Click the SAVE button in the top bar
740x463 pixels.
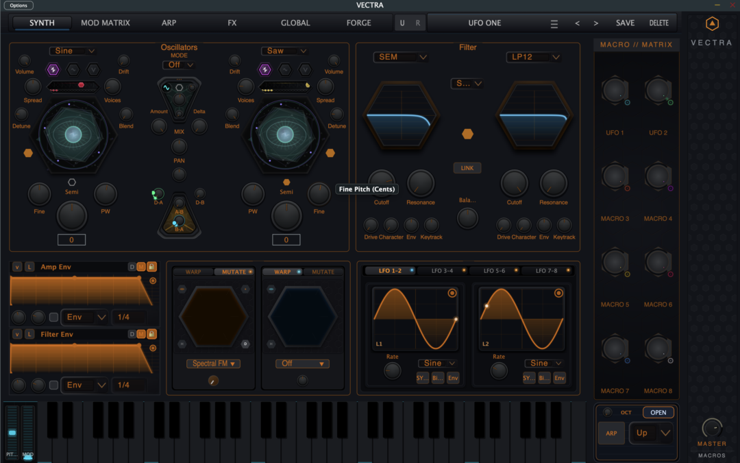[625, 22]
